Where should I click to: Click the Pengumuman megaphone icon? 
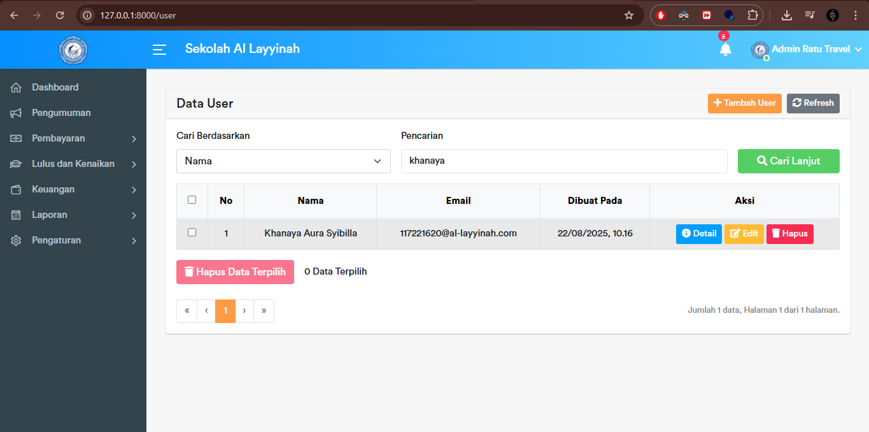tap(17, 113)
